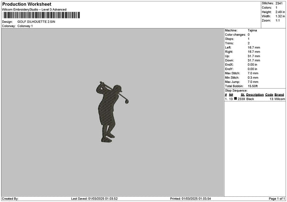Click 'Printed: 01/03/2025 01.03.54' footer
The width and height of the screenshot is (287, 202).
pyautogui.click(x=190, y=199)
